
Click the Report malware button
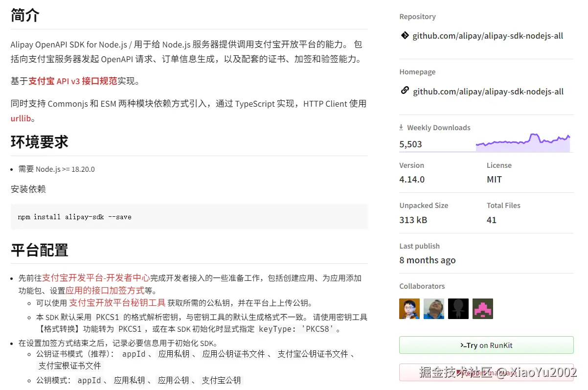[x=486, y=372]
